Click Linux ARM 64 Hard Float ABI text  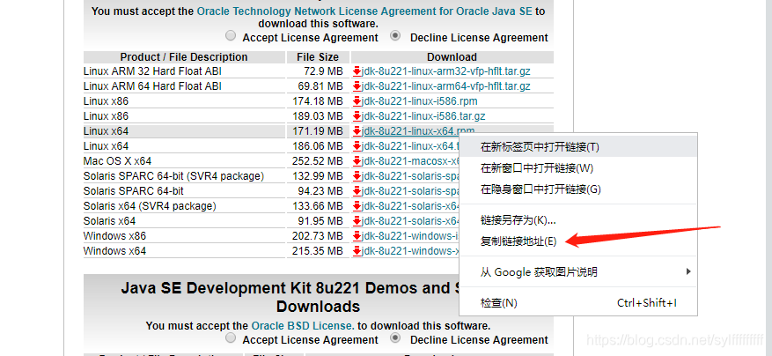tap(152, 86)
